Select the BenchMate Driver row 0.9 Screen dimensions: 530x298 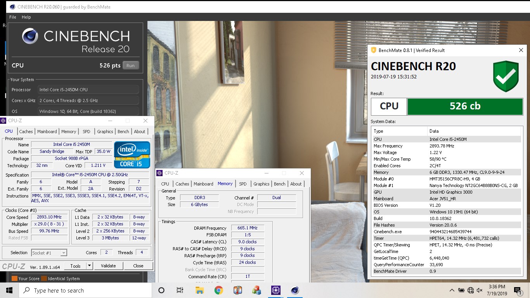coord(446,271)
